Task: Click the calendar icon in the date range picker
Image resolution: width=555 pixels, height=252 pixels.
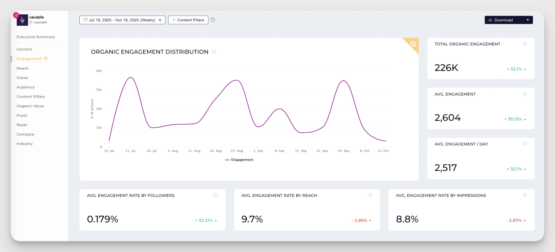Action: click(86, 20)
